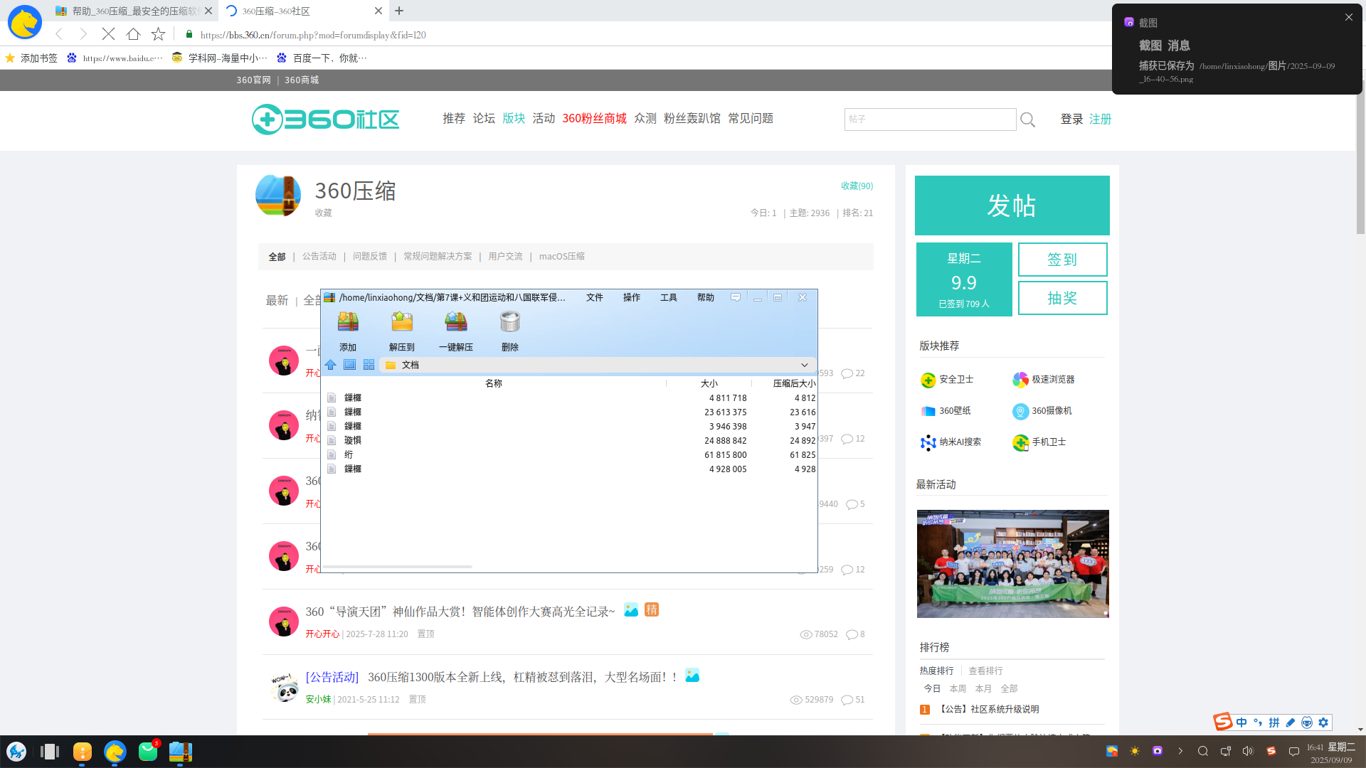This screenshot has height=768, width=1366.
Task: Open the 360粉丝商城 link
Action: click(595, 118)
